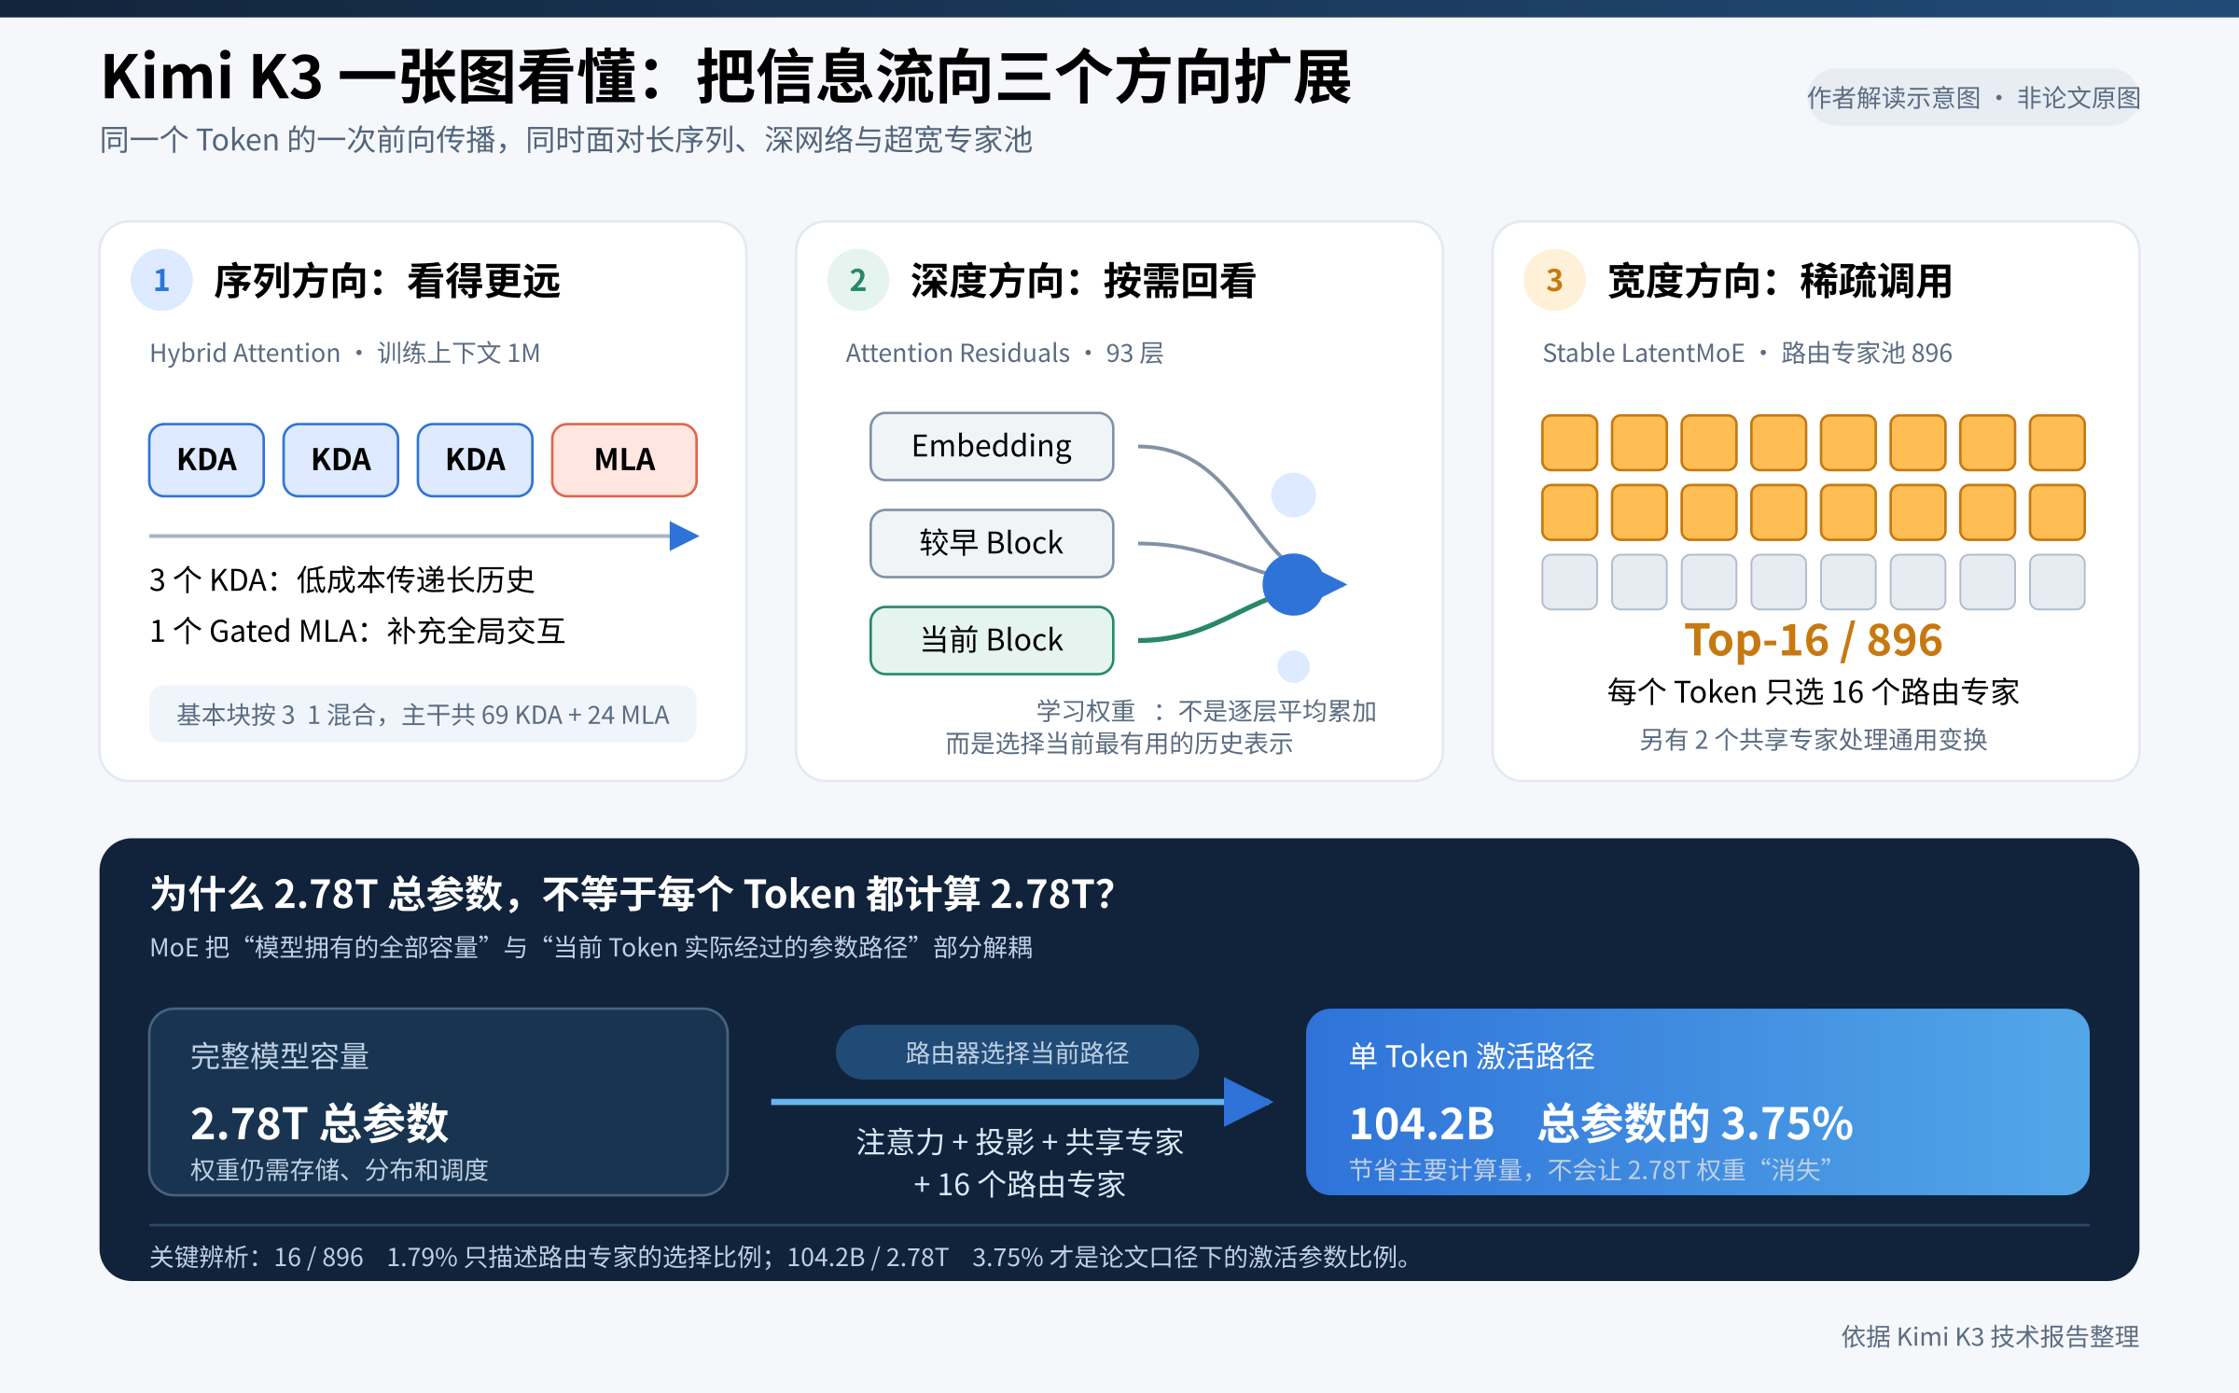Click the 较早 Block box
The image size is (2239, 1393).
(992, 543)
